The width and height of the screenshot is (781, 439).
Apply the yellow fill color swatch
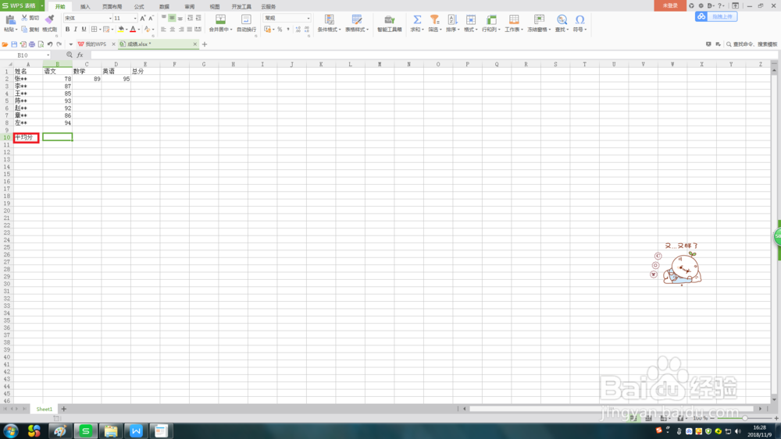coord(120,30)
